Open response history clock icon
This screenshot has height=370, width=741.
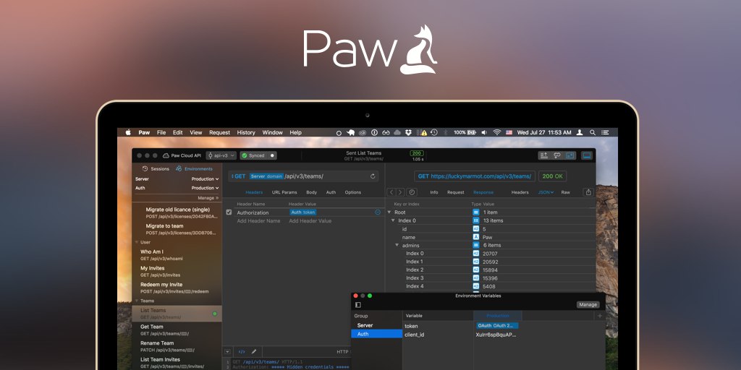[x=412, y=192]
